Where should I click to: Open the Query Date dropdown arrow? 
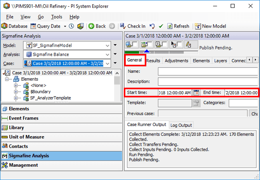65,26
